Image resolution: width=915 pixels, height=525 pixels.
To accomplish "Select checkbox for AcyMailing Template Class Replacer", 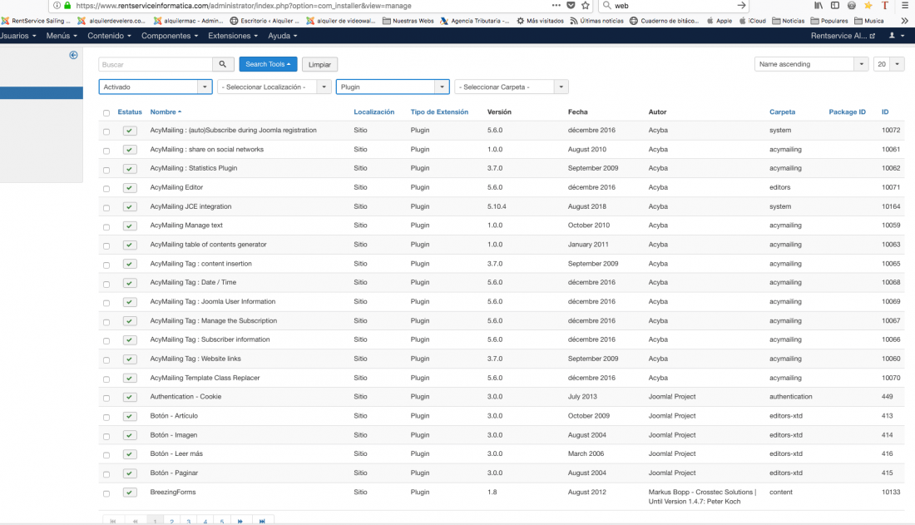I will (x=106, y=379).
